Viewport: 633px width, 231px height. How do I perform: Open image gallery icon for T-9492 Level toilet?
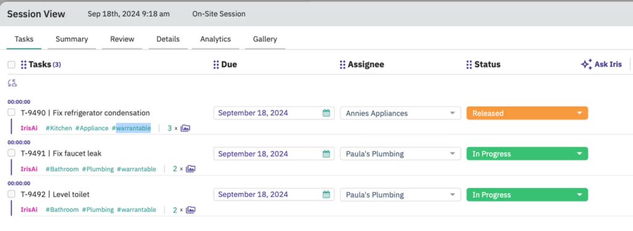[x=190, y=209]
